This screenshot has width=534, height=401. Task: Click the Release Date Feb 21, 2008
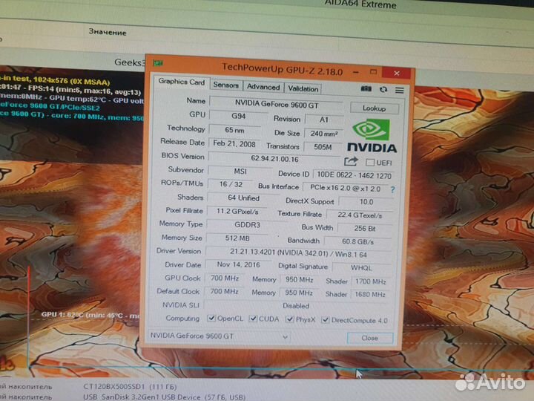[x=234, y=143]
